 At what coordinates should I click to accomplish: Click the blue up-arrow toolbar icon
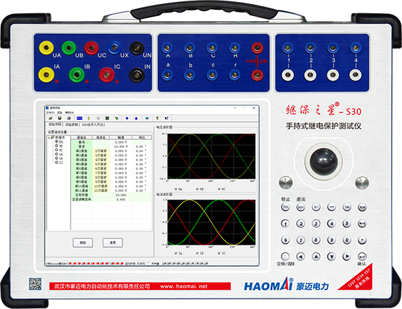[136, 119]
